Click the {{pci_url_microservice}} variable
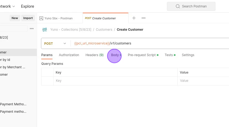Image resolution: width=229 pixels, height=127 pixels. pos(92,43)
